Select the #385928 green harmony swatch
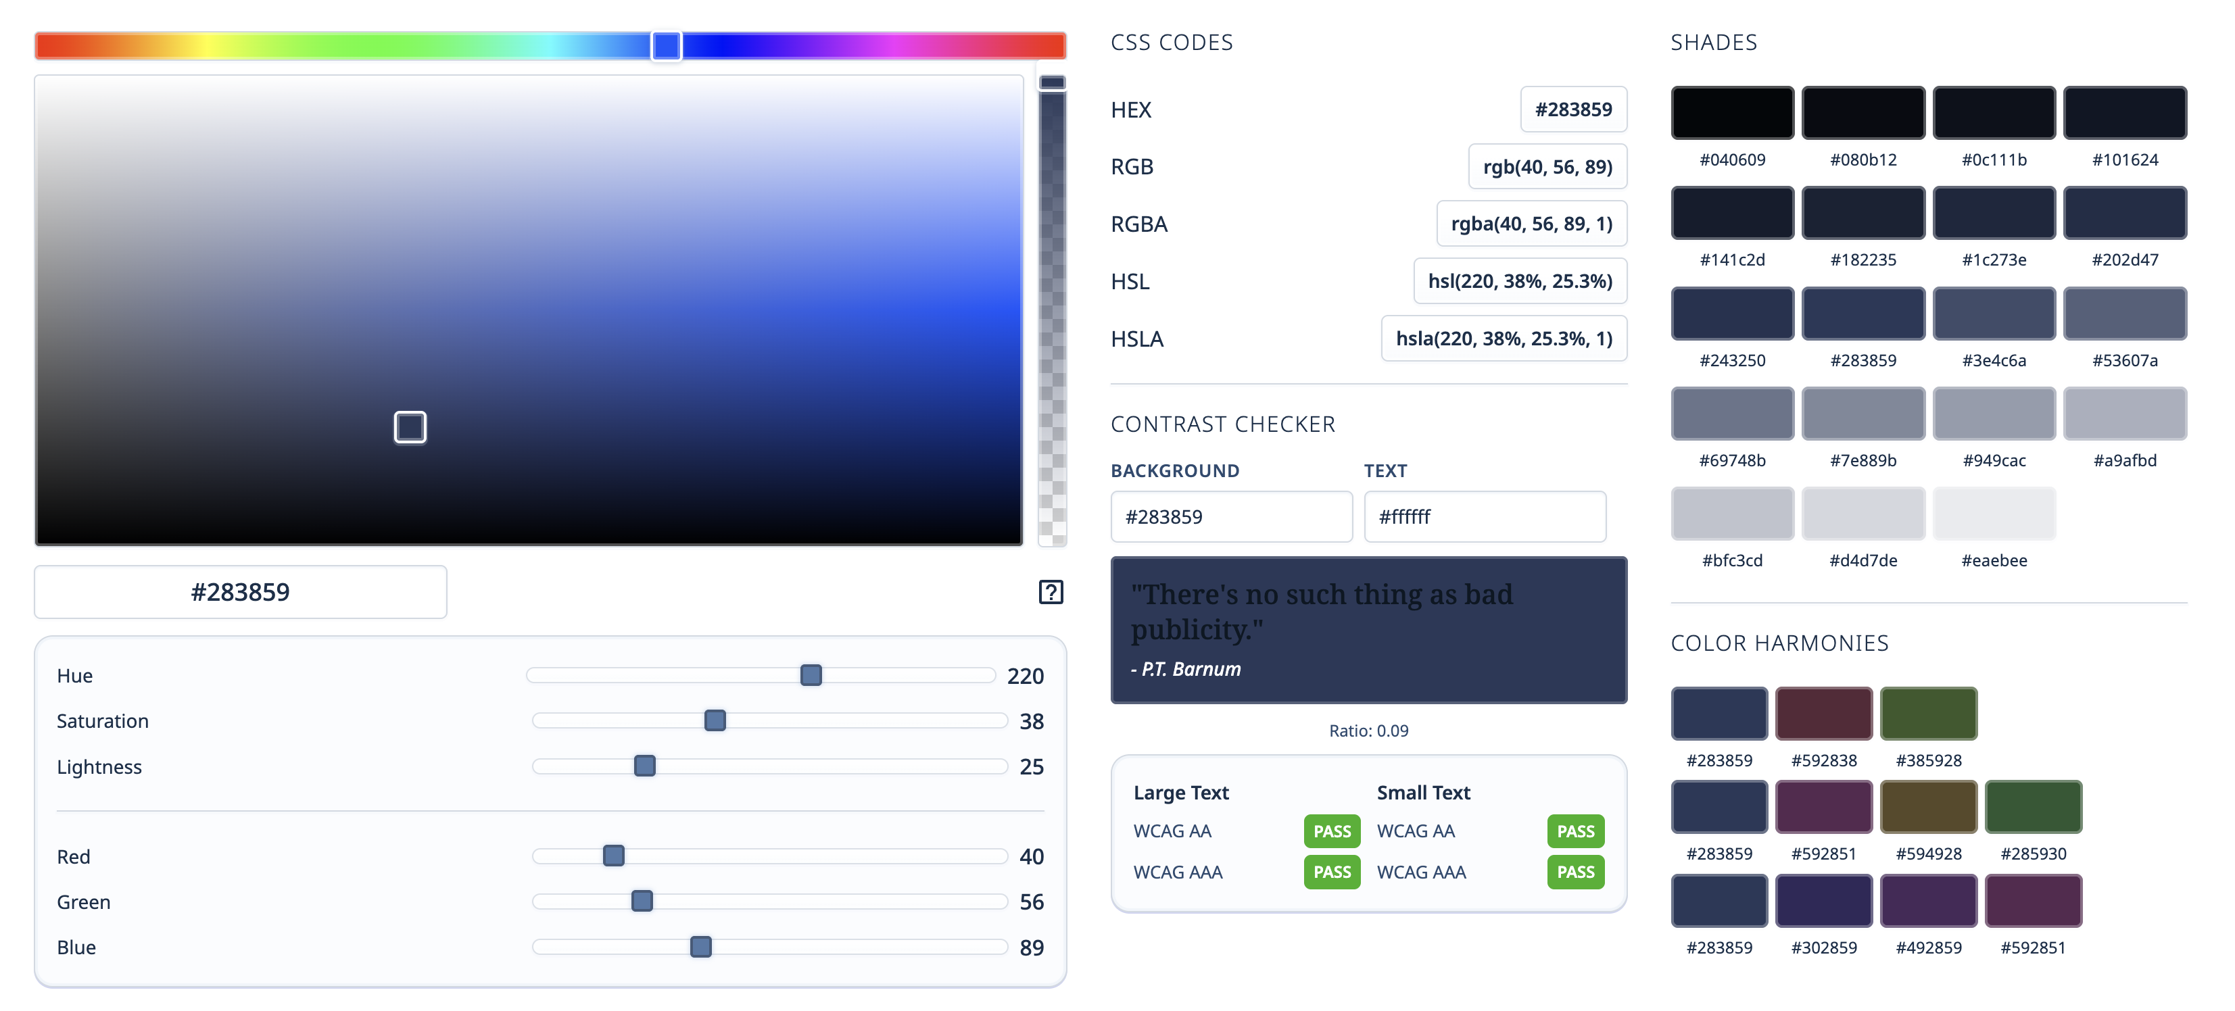 [x=1928, y=714]
